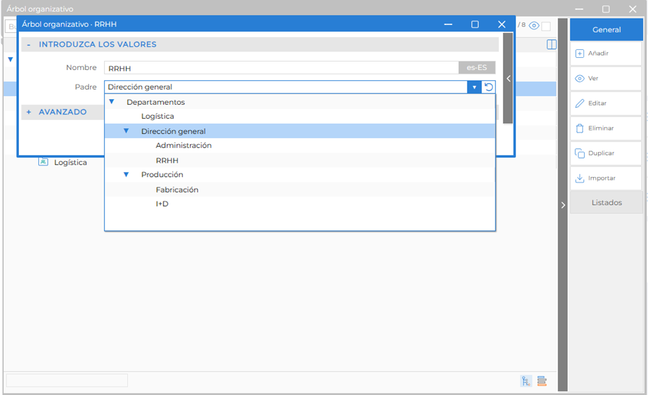Select Departamentos in the dropdown tree
The image size is (648, 395).
click(x=156, y=102)
